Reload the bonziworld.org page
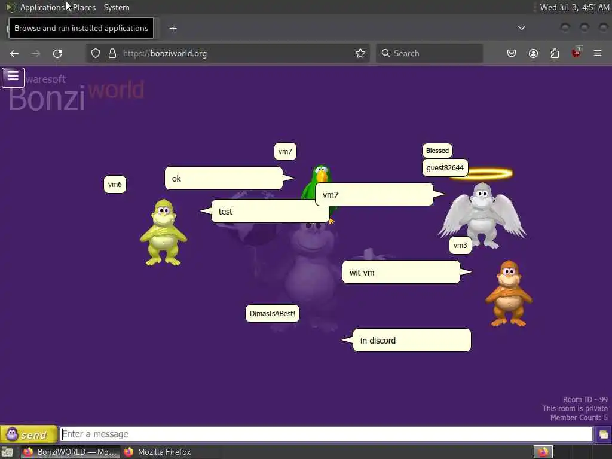The image size is (612, 459). click(x=57, y=53)
